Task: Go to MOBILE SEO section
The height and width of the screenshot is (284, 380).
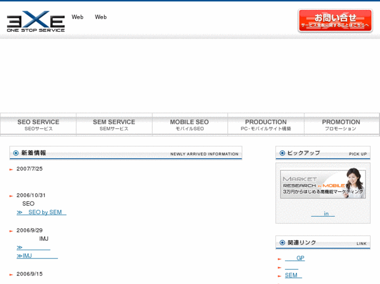Action: click(x=190, y=125)
